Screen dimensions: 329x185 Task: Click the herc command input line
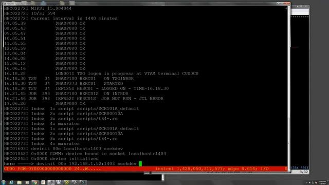coord(73,163)
